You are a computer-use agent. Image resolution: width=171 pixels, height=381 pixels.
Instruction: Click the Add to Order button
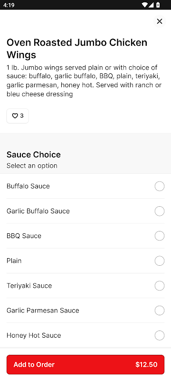pos(85,364)
